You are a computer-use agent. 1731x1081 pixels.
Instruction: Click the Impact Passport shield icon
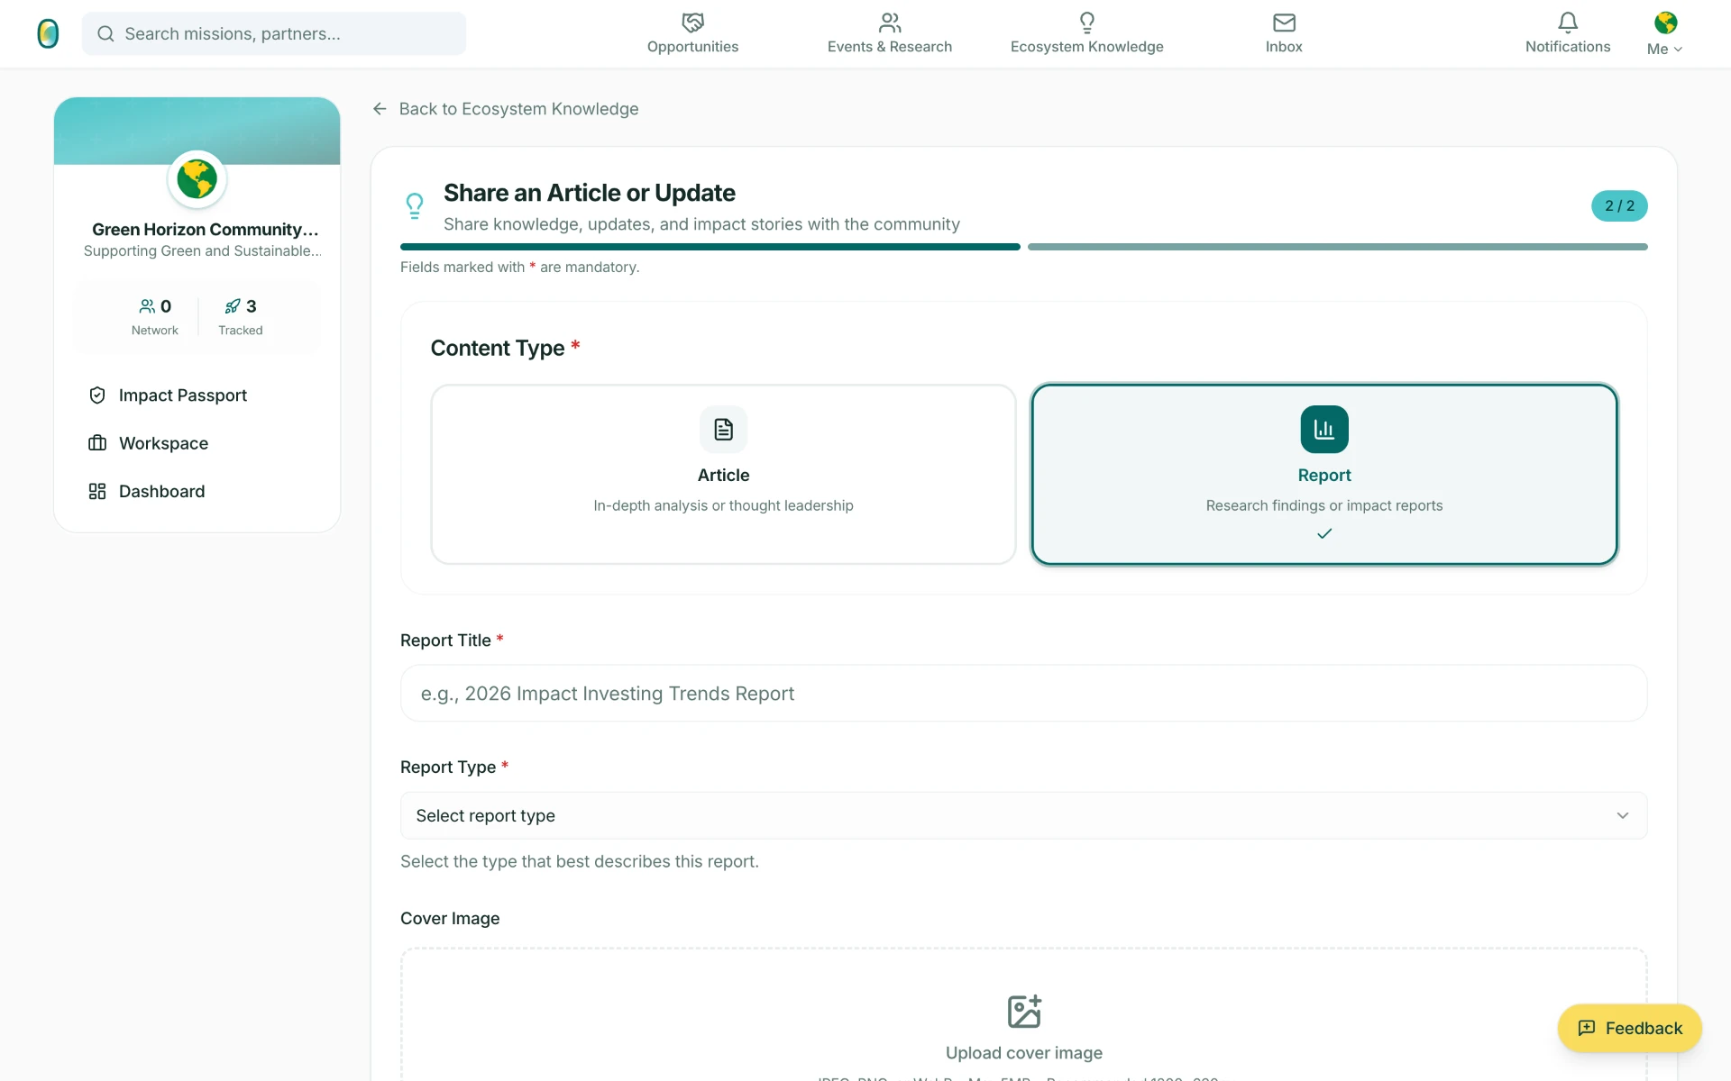click(x=97, y=395)
